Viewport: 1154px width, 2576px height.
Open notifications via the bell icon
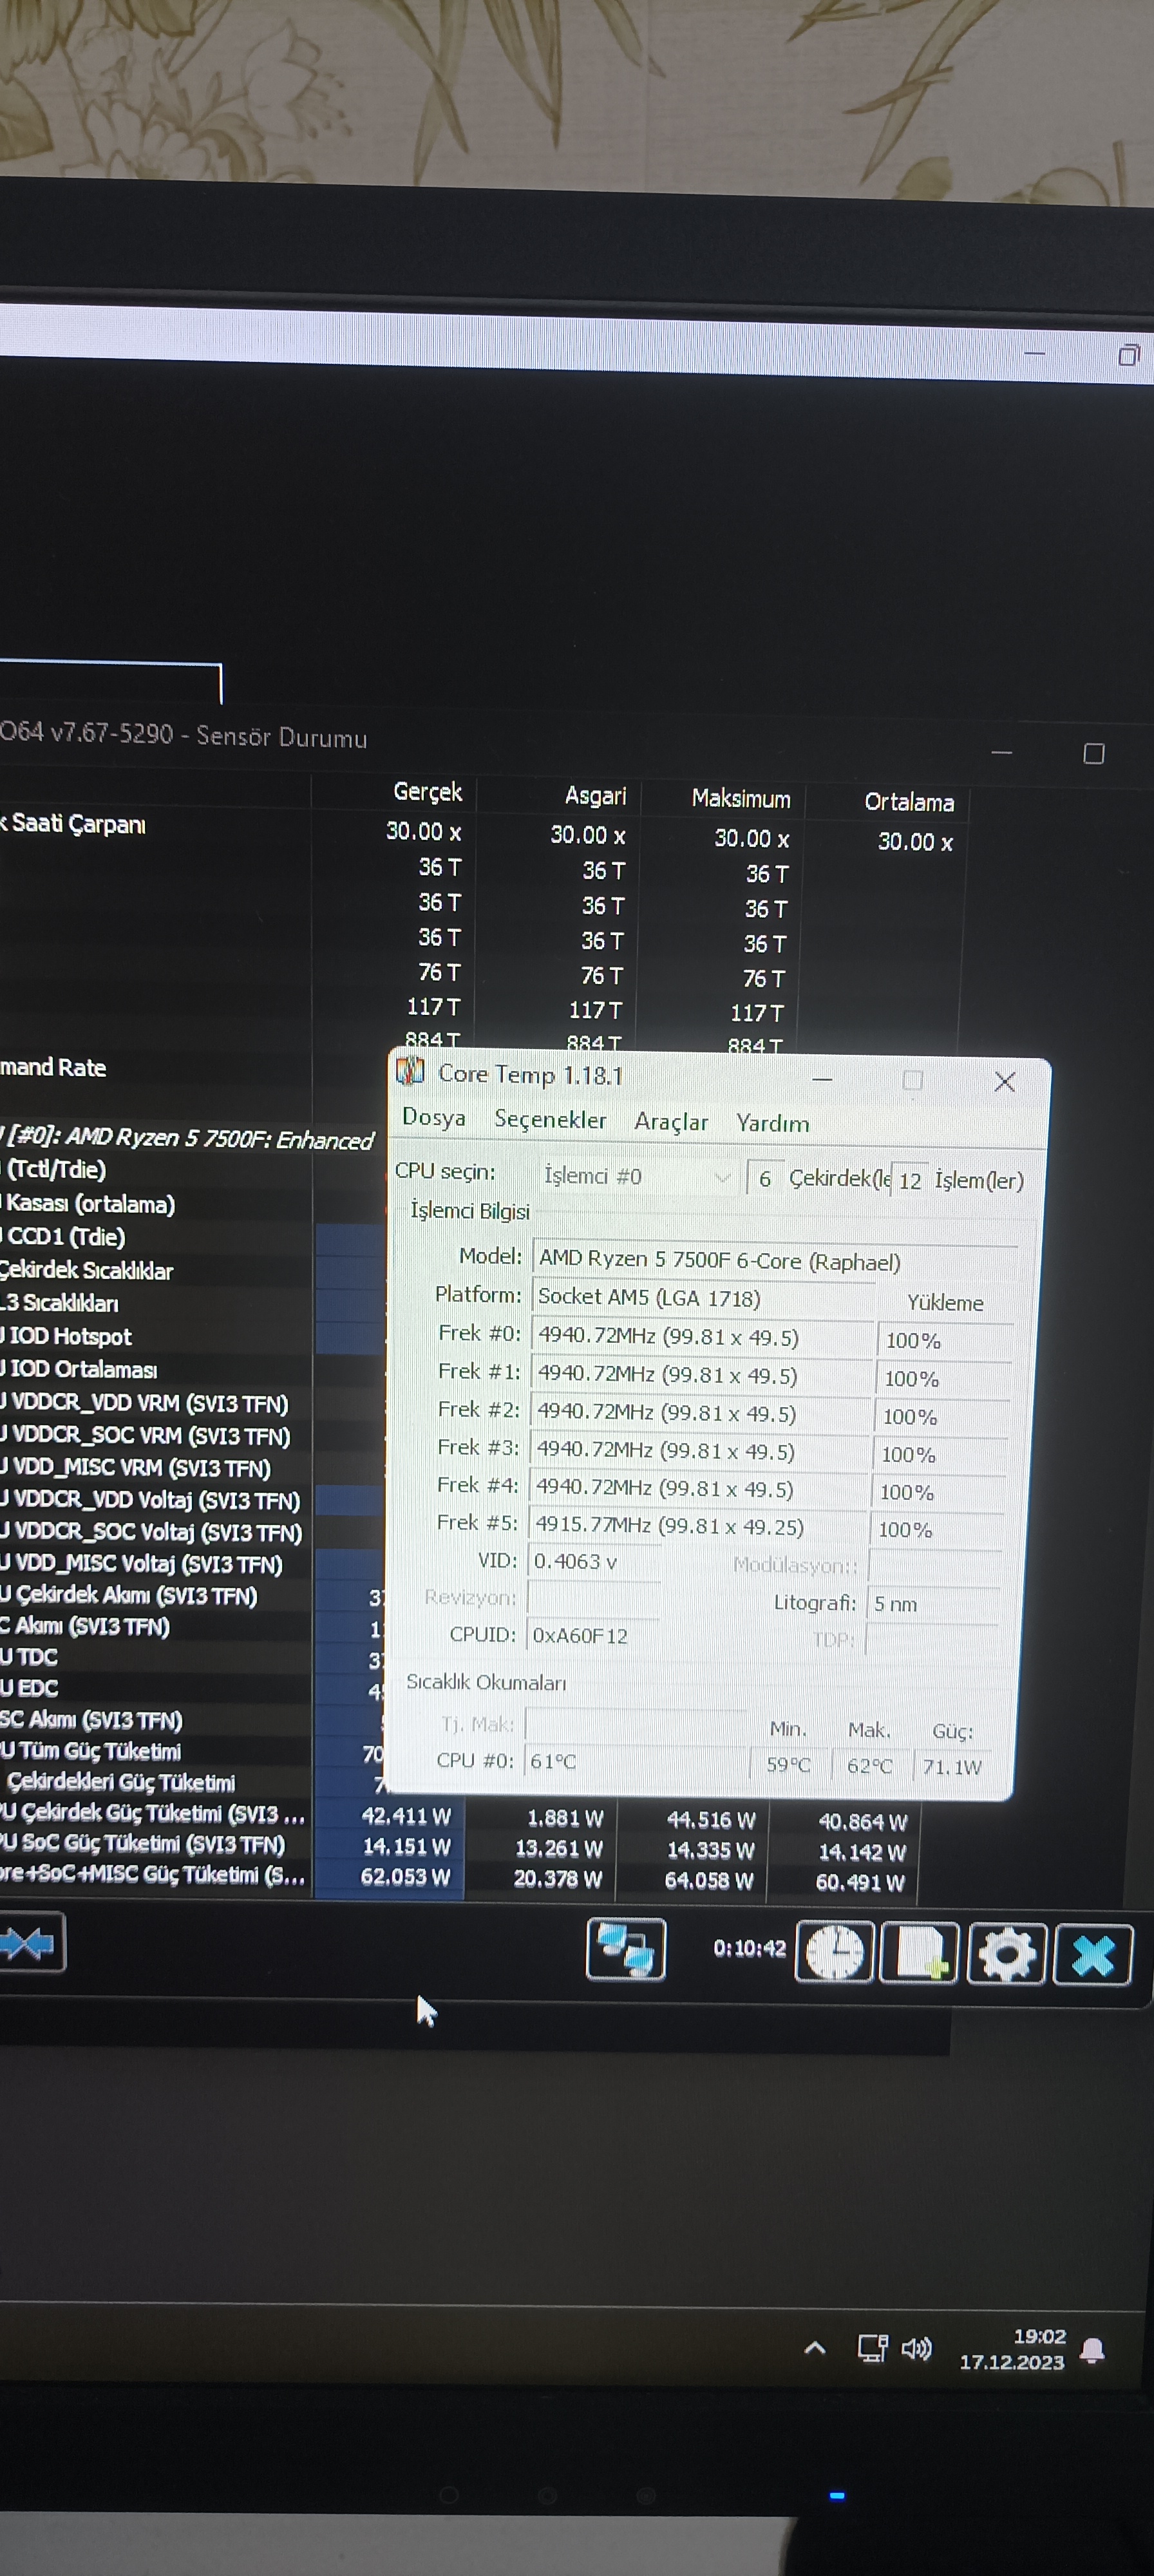pyautogui.click(x=1093, y=2350)
